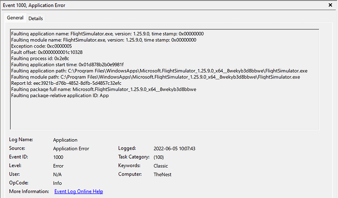This screenshot has width=338, height=198.
Task: Click the Fault offset line
Action: coord(47,52)
